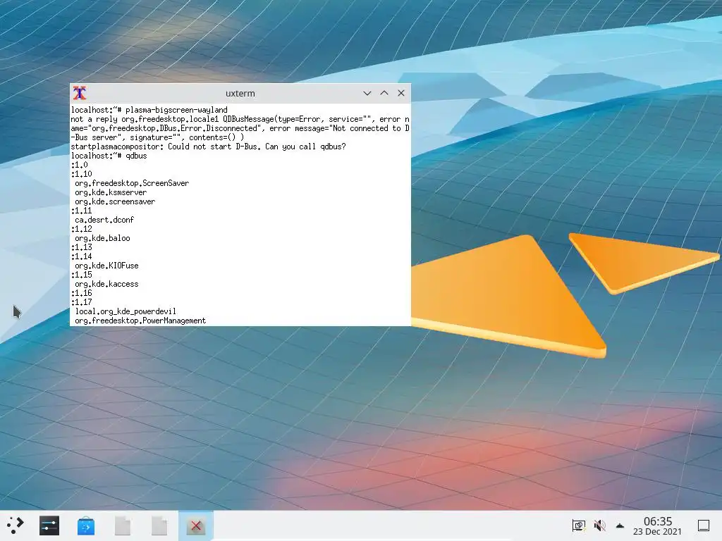Open System Settings from the taskbar
The width and height of the screenshot is (722, 541).
point(49,526)
